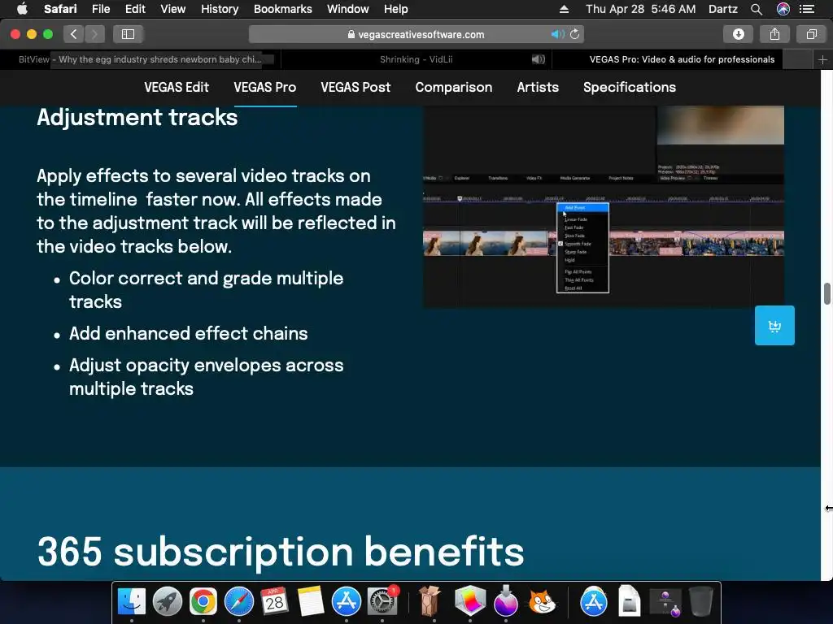833x624 pixels.
Task: Open the Edit menu
Action: tap(135, 9)
